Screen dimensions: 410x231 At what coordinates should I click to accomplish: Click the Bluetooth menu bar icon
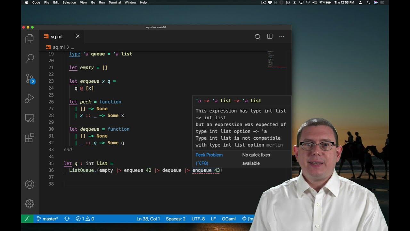click(x=294, y=2)
